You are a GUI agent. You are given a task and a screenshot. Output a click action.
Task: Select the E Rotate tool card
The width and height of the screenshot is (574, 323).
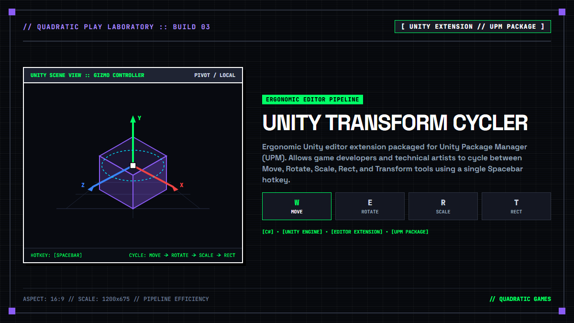(370, 206)
